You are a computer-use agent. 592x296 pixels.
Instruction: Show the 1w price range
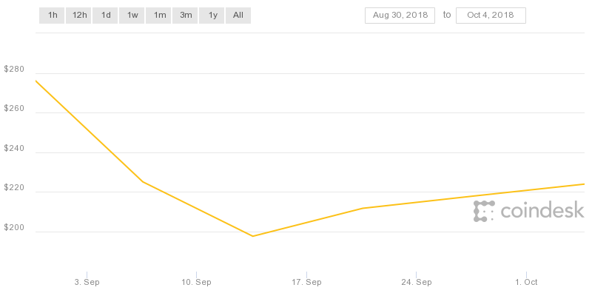point(132,15)
